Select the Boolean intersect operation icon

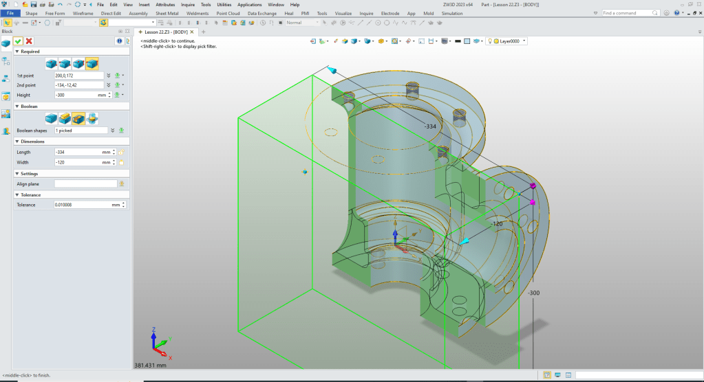92,118
